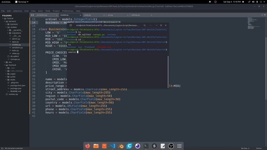Open the Selection menu

(18, 11)
